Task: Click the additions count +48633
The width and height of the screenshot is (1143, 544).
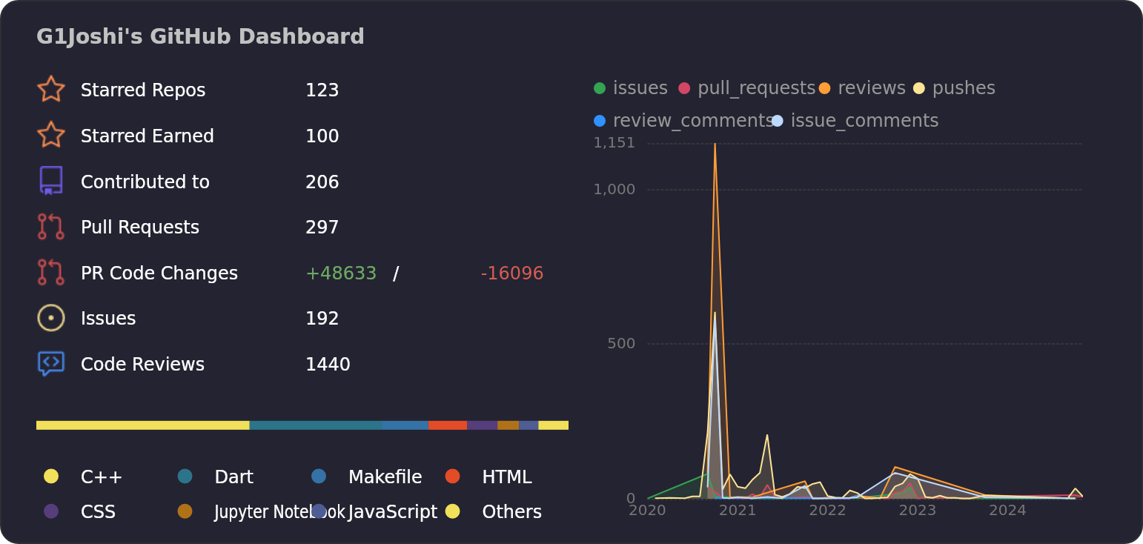Action: pos(341,273)
